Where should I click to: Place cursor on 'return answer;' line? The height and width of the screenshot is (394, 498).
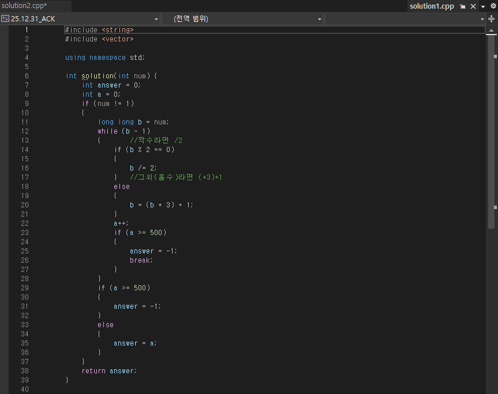(x=109, y=370)
